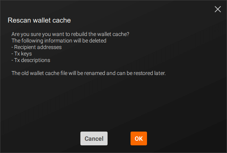Dismiss the rescan dialog via X icon
This screenshot has width=227, height=153.
[x=217, y=9]
